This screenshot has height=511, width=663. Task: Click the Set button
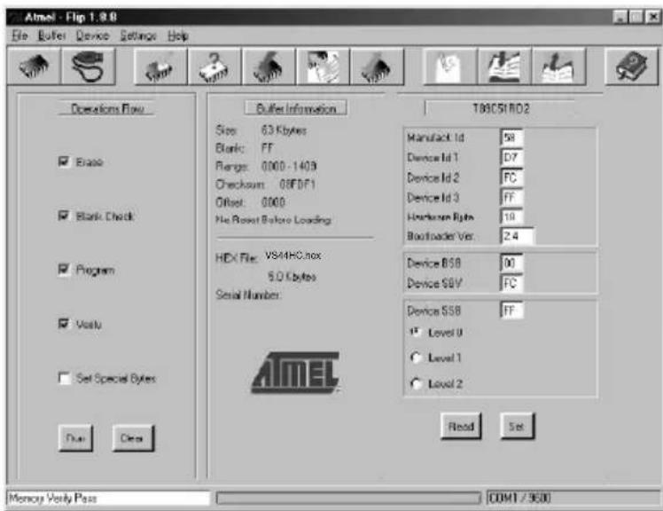[517, 427]
